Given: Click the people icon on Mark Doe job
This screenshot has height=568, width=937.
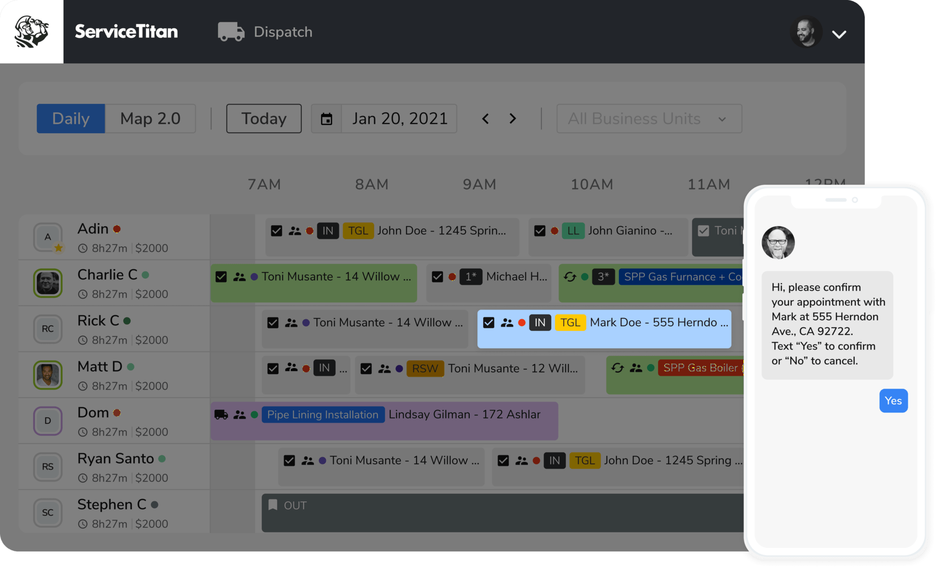Looking at the screenshot, I should pos(507,322).
